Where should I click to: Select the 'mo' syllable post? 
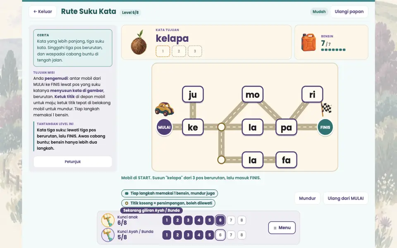tap(252, 94)
